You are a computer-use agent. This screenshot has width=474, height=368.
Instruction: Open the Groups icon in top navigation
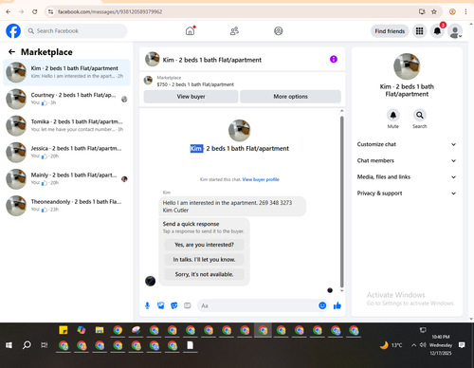coord(279,31)
